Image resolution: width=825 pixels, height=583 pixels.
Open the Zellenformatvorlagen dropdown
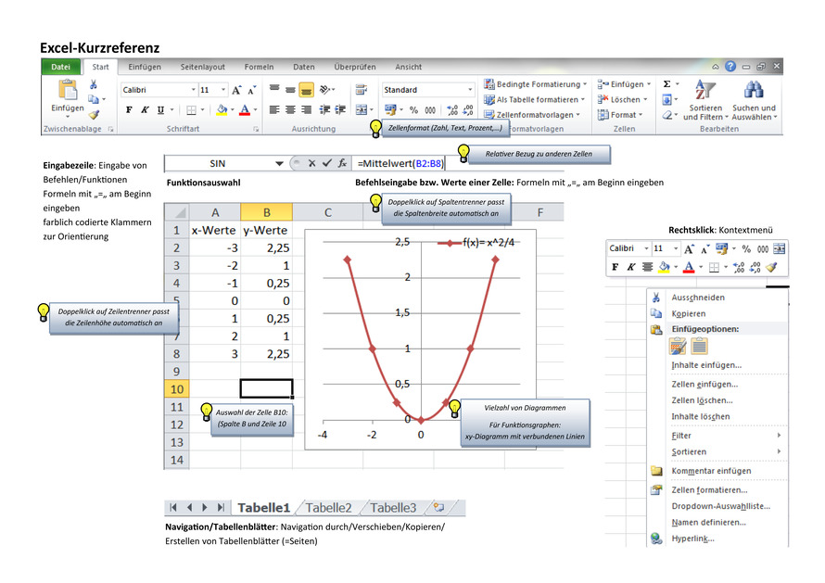pos(532,115)
